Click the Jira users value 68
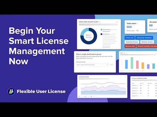157x117 pixels. tap(151, 25)
